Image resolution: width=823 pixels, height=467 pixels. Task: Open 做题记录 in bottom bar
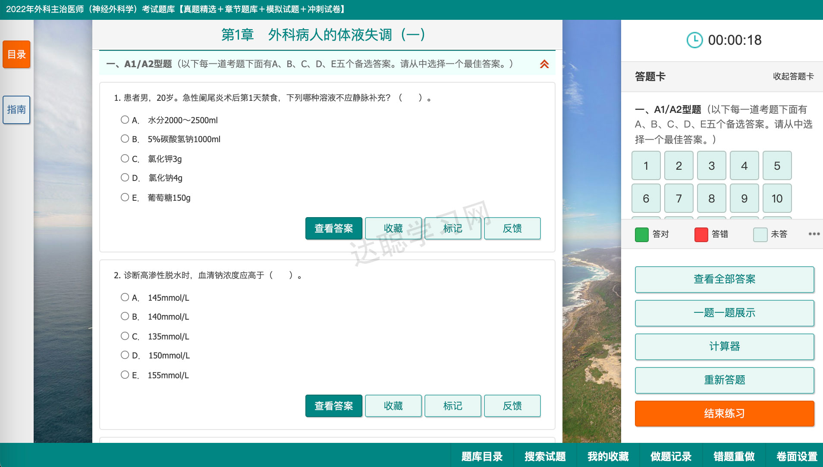coord(671,456)
